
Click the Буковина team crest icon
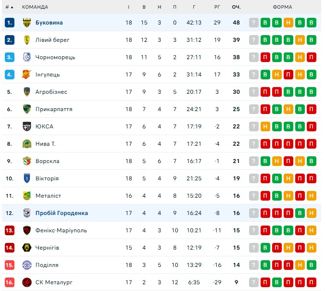(x=27, y=23)
